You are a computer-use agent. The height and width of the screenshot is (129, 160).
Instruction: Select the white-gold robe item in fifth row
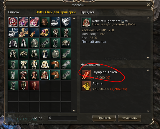click(x=45, y=64)
